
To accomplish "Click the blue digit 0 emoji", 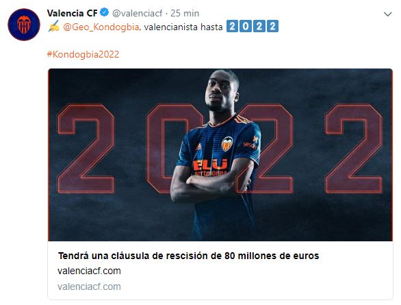I will click(x=246, y=26).
